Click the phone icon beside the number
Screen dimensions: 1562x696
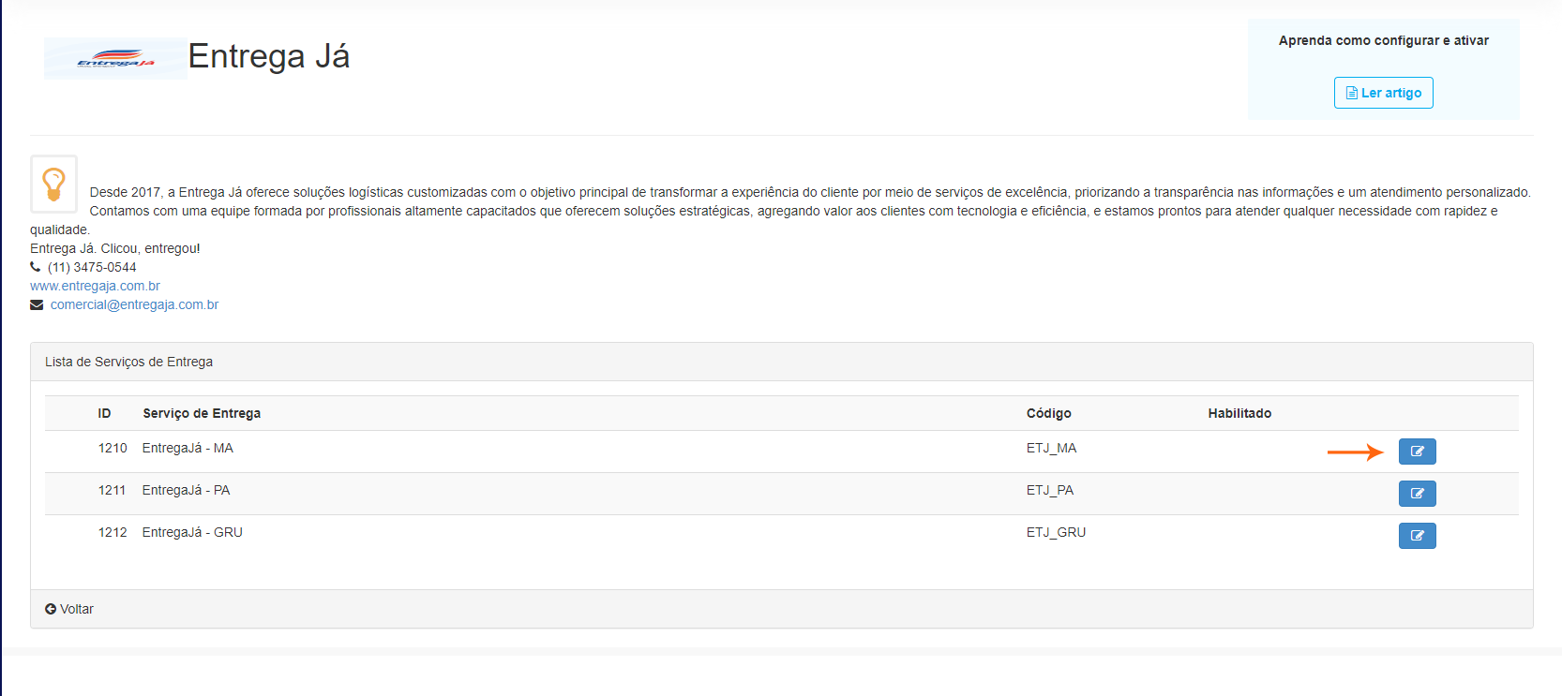point(36,267)
